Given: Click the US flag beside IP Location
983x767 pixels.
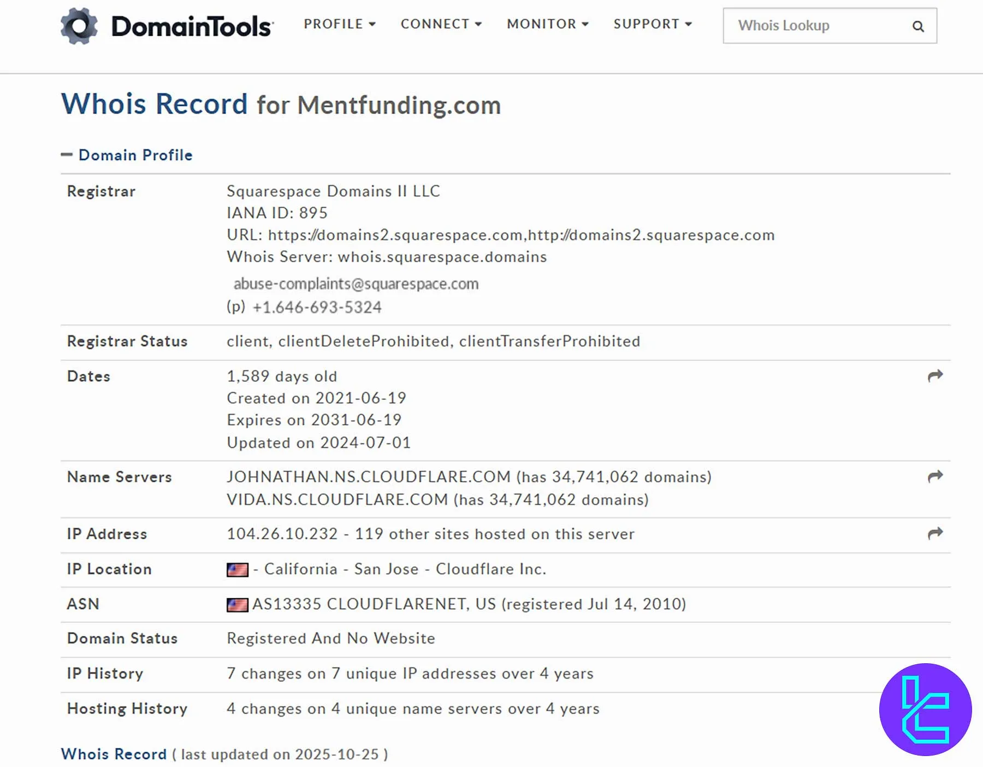Looking at the screenshot, I should tap(237, 569).
